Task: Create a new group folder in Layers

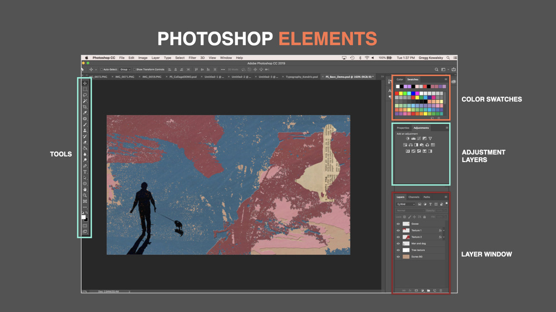Action: point(428,290)
